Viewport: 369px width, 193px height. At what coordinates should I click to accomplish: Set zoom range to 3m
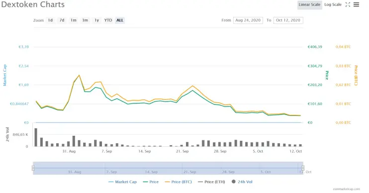click(85, 20)
